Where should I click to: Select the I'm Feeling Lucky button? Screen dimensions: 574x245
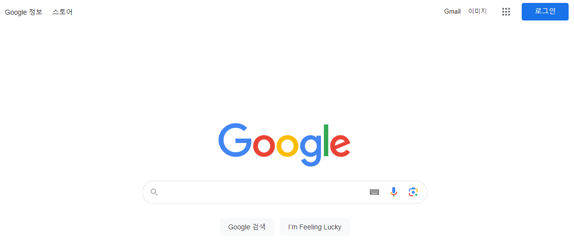(x=315, y=227)
